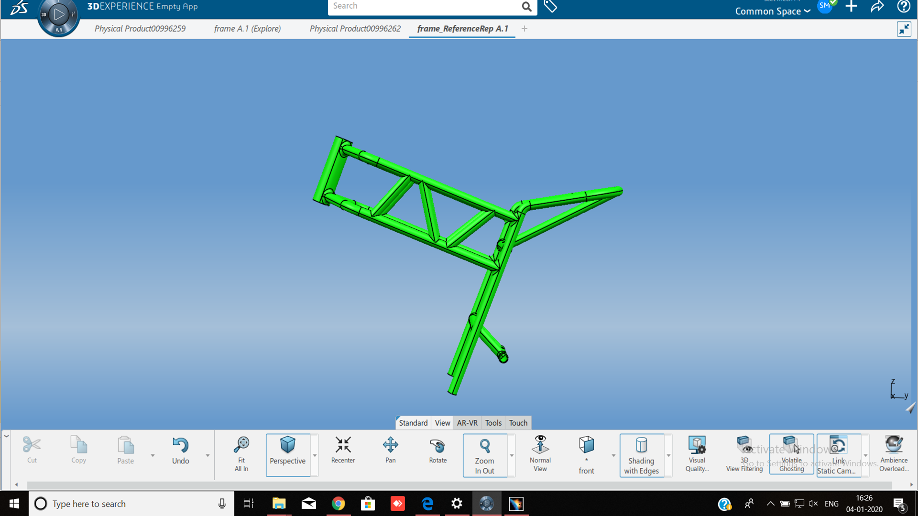Viewport: 918px width, 516px height.
Task: Switch to Tools toolbar tab
Action: click(493, 423)
